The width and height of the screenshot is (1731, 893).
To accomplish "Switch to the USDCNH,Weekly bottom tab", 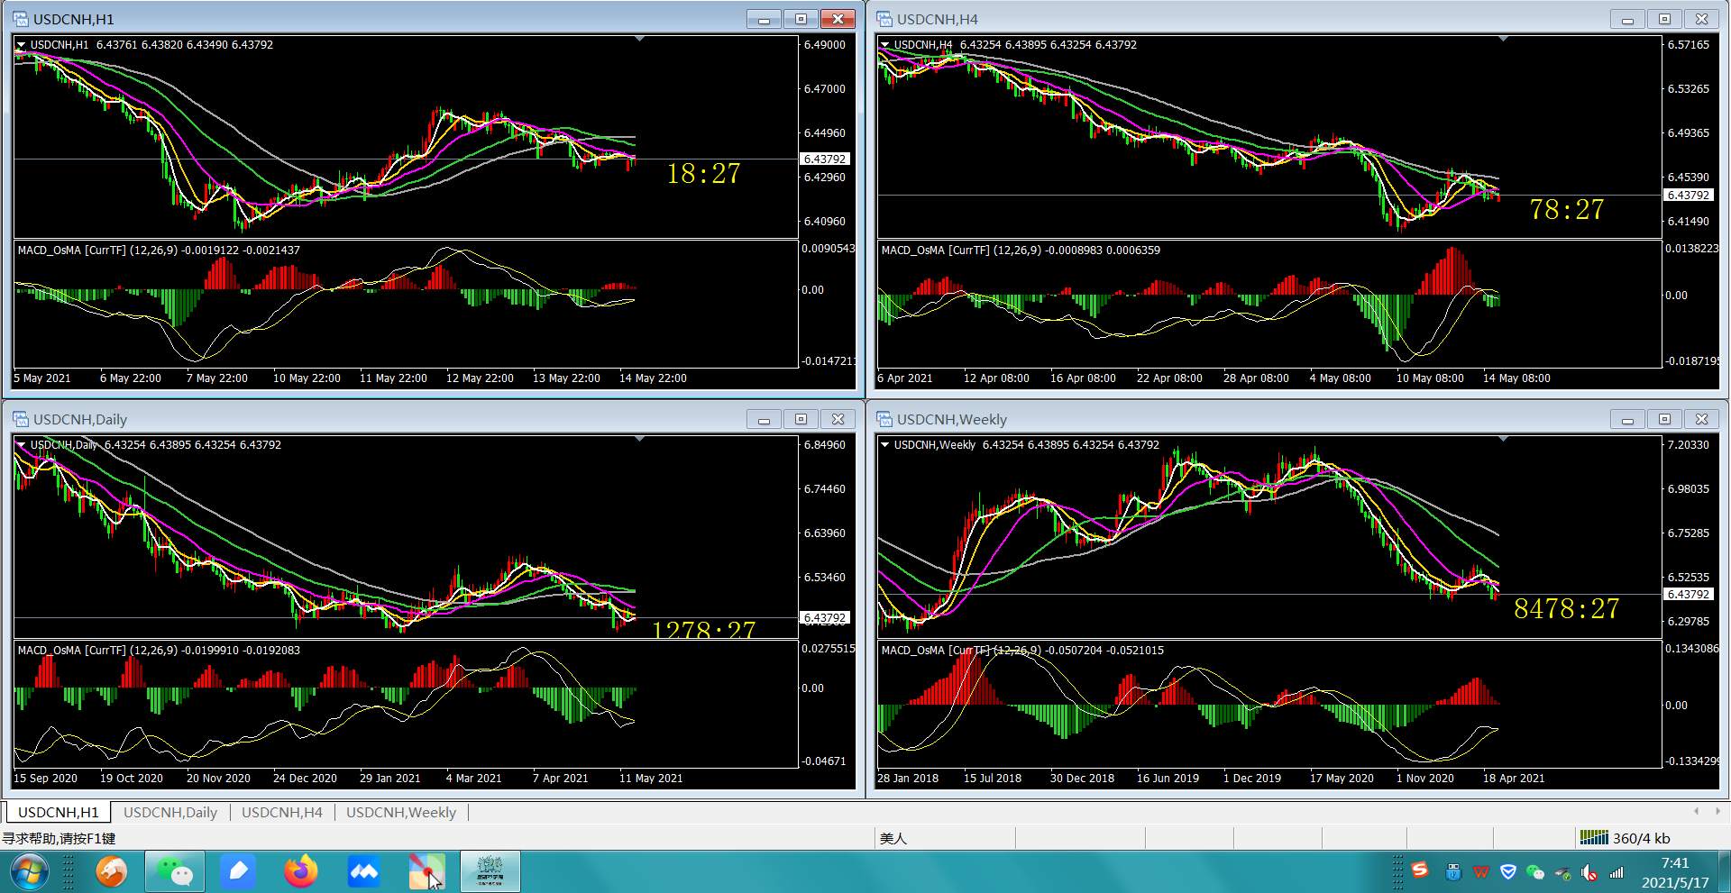I will (401, 812).
